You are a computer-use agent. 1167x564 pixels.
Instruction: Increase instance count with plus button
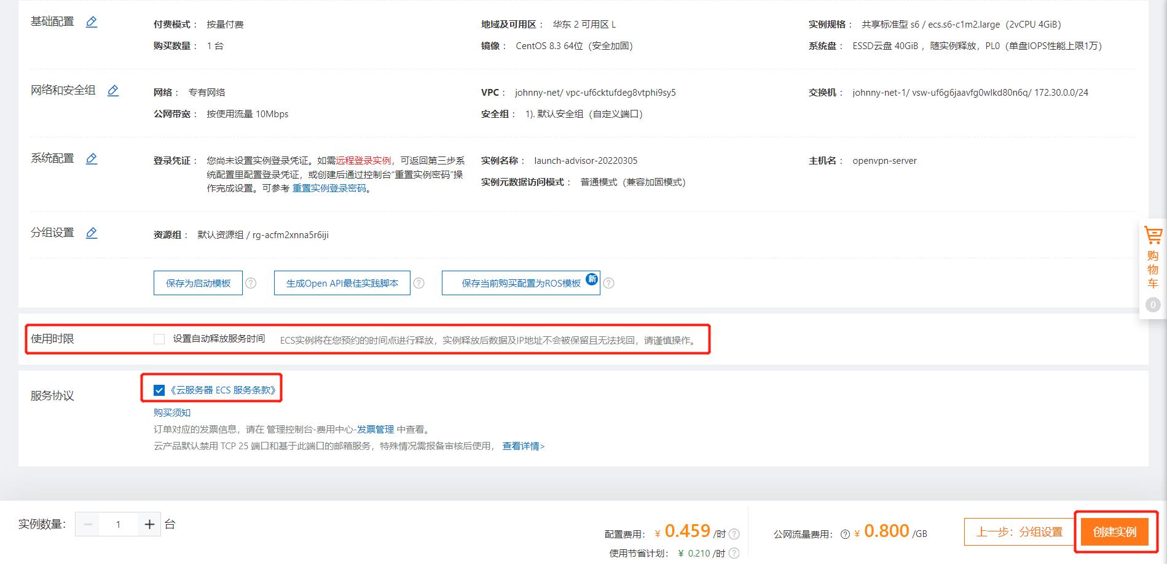(149, 524)
